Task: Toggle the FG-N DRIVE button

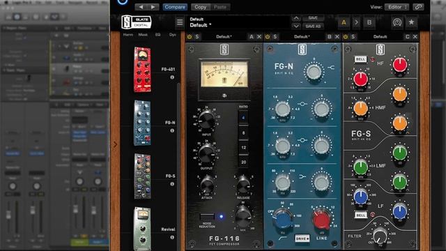Action: 302,238
